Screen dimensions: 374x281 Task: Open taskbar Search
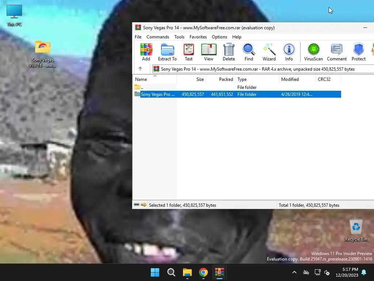(171, 272)
